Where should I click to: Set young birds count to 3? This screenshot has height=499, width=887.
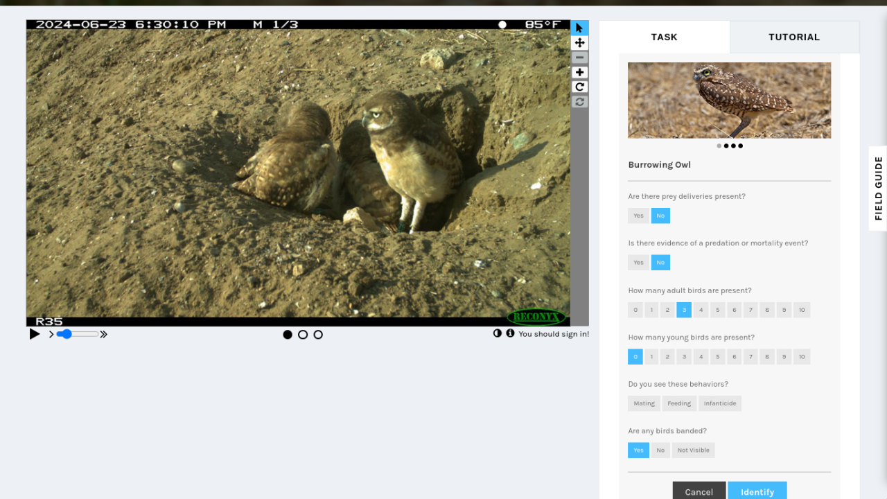click(x=684, y=357)
